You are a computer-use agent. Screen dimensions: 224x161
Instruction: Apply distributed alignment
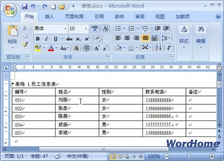pos(154,38)
